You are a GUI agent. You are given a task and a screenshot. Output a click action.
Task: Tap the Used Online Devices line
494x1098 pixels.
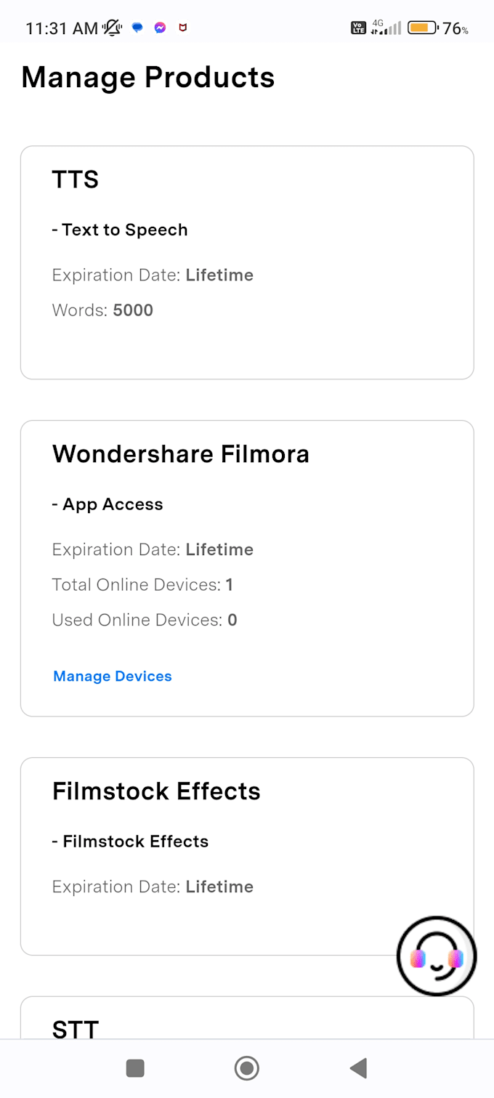click(145, 620)
